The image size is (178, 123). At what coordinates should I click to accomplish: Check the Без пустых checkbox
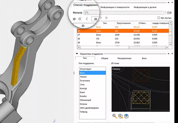point(159,18)
